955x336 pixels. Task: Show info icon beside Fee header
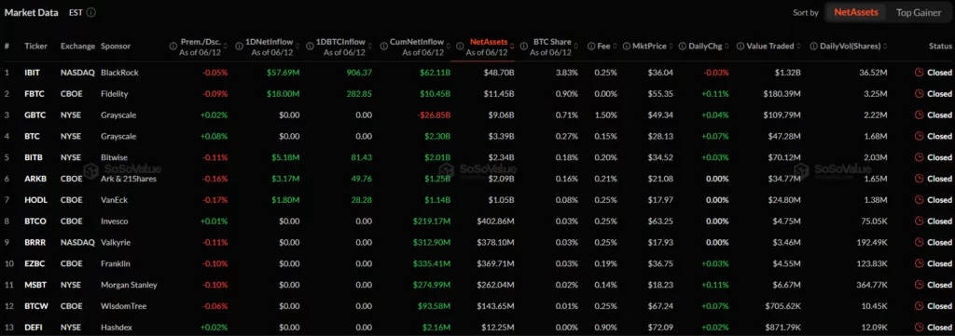click(591, 47)
